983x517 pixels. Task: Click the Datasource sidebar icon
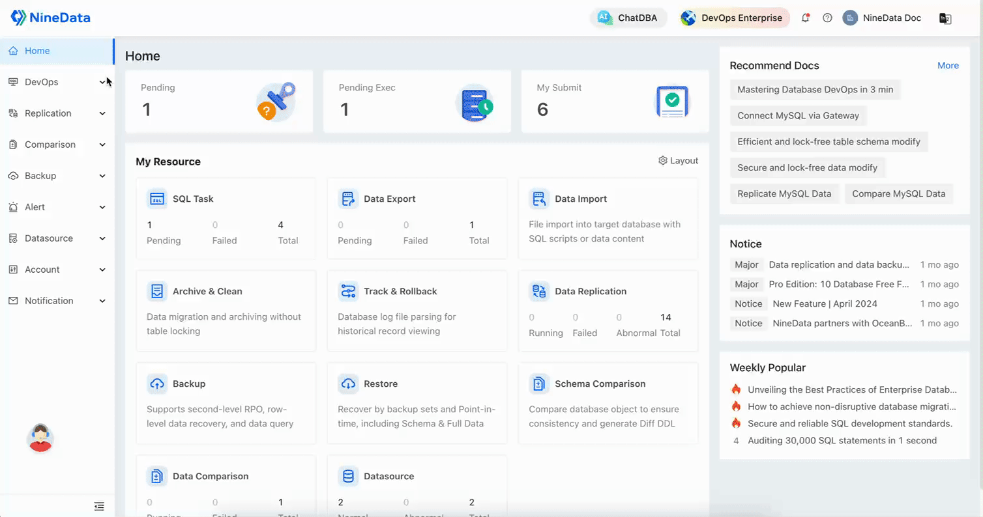13,238
